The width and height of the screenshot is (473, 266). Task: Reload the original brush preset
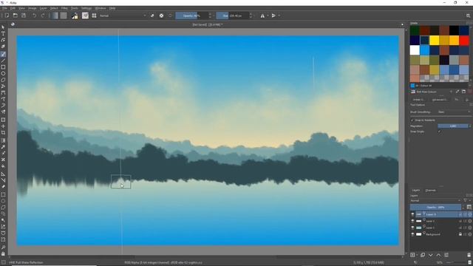click(x=170, y=16)
